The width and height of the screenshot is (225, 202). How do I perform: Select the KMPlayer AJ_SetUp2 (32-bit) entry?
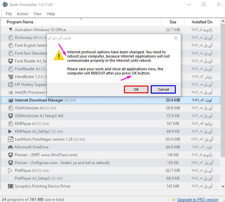pos(111,131)
